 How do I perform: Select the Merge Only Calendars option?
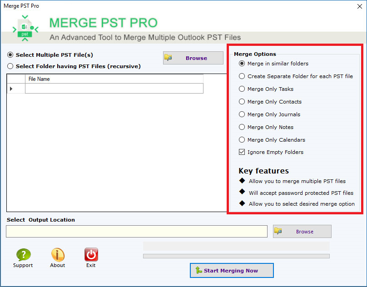(x=242, y=139)
